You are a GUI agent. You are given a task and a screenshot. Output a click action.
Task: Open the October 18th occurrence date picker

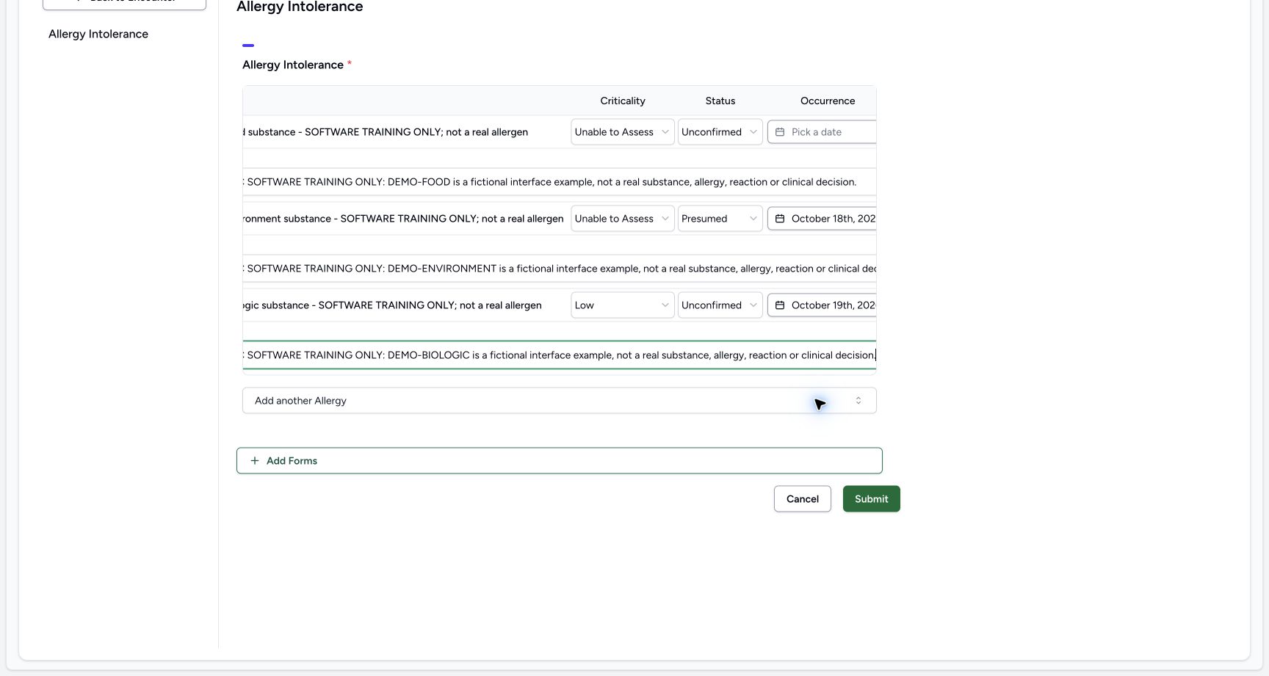[822, 219]
